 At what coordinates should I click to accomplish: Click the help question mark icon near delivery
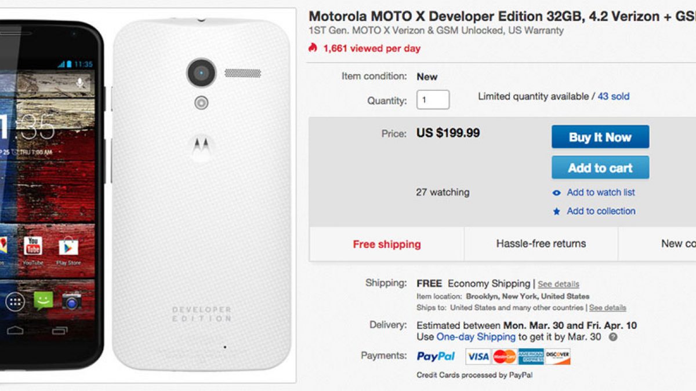coord(613,337)
